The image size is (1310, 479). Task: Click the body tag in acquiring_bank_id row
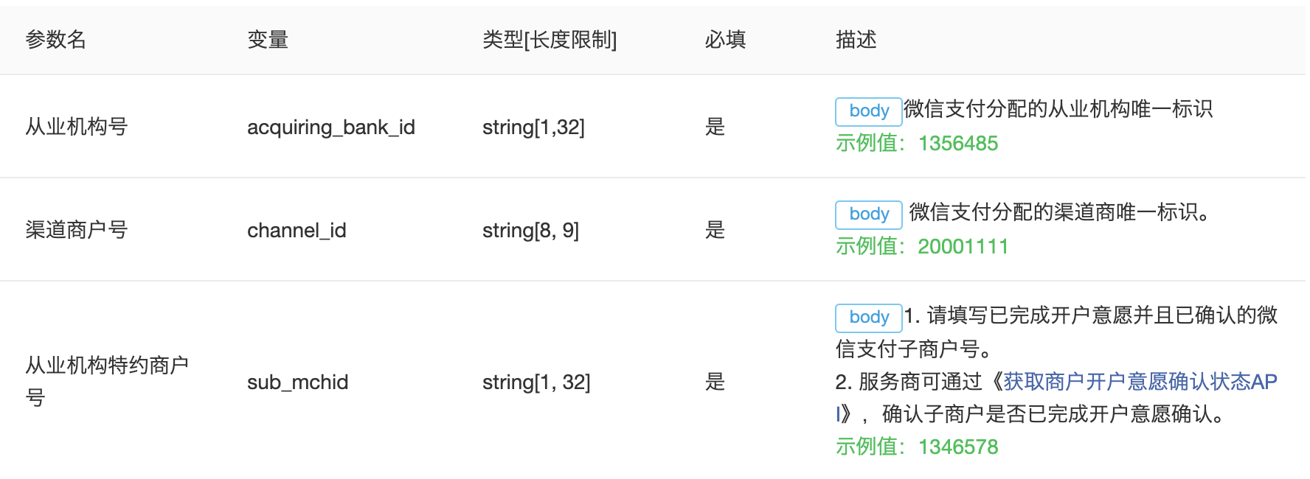point(868,111)
